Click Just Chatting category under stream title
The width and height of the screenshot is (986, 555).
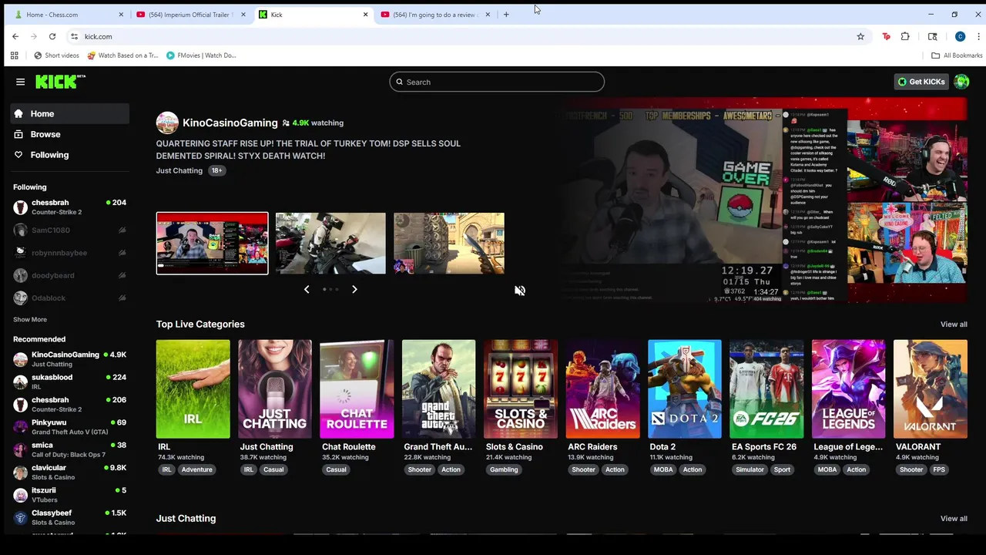click(179, 170)
